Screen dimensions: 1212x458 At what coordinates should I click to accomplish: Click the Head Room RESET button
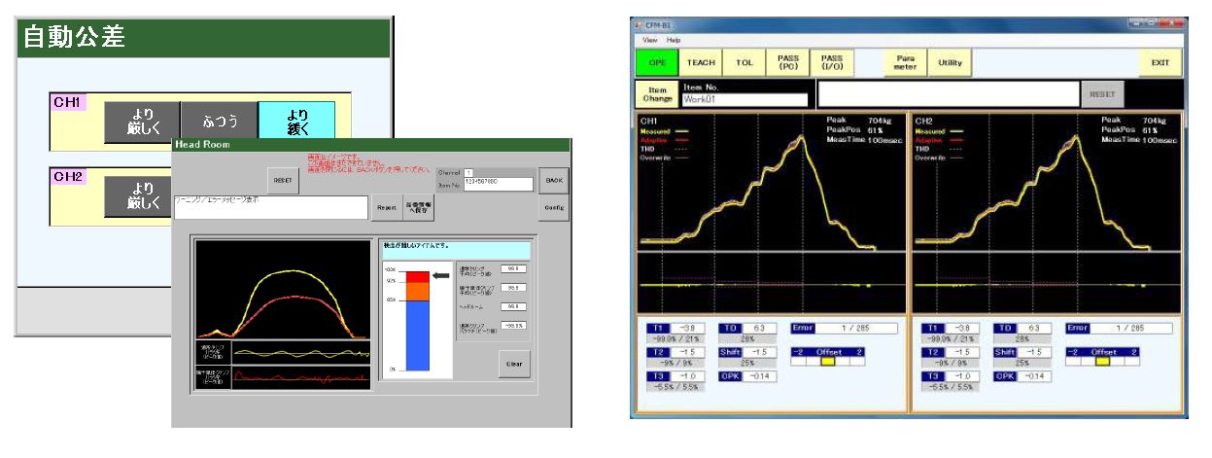coord(283,181)
